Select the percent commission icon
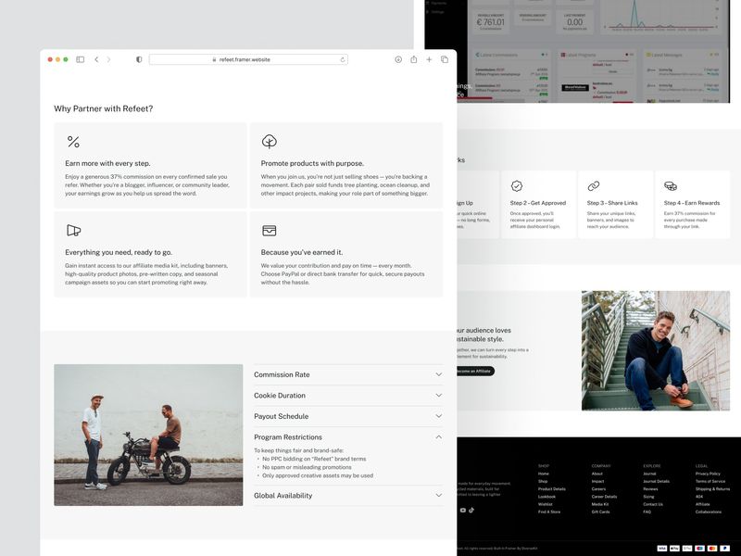The width and height of the screenshot is (741, 556). pos(74,142)
